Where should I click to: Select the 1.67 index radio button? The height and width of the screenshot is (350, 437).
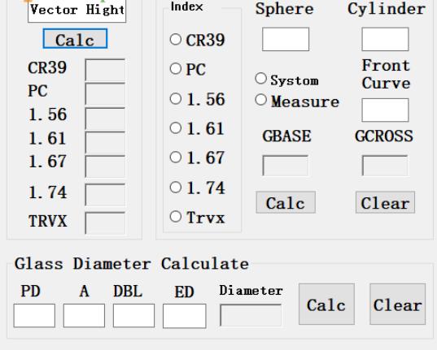[x=176, y=158]
